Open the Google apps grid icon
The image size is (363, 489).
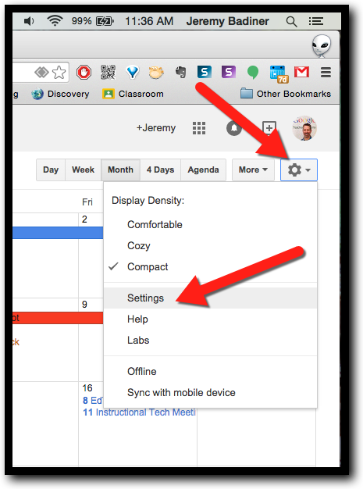point(199,128)
